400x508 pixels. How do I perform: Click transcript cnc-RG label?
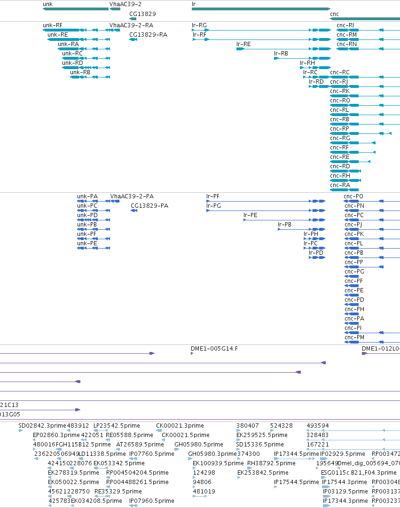tap(340, 138)
